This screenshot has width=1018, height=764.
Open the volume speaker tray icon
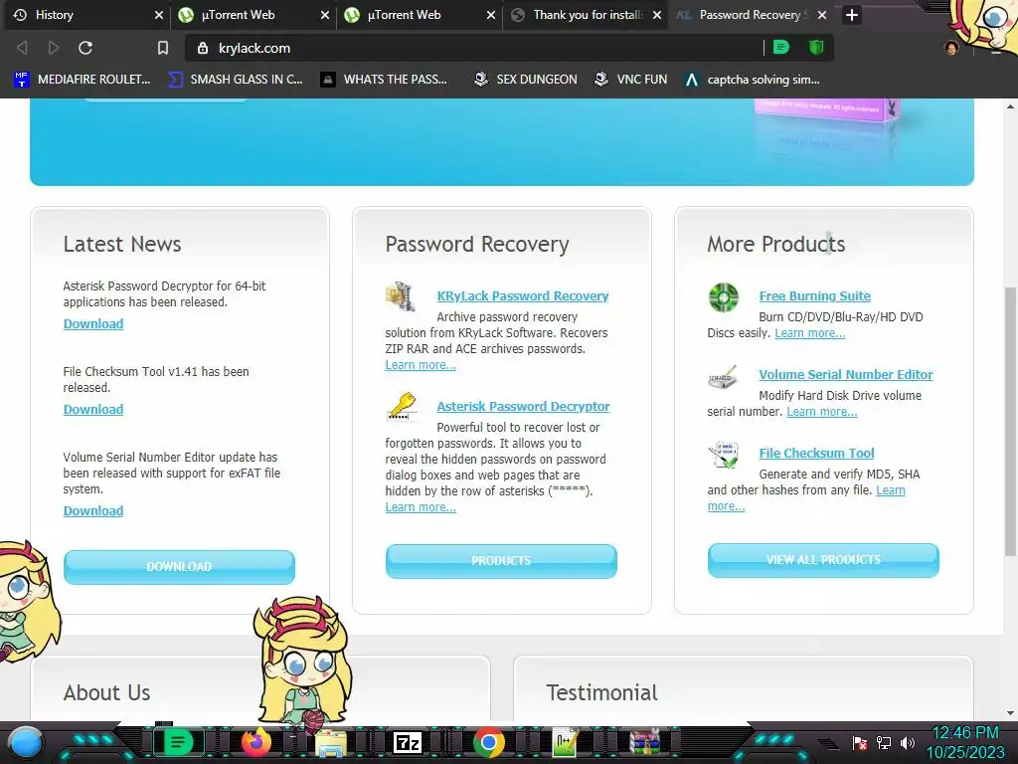[x=908, y=742]
